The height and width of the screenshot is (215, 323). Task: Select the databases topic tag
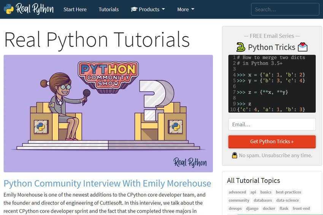tap(263, 200)
